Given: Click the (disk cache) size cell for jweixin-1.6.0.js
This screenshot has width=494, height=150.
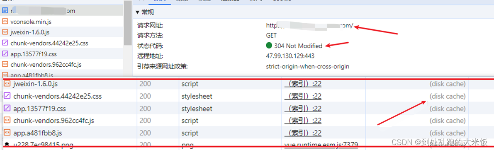Looking at the screenshot, I should (448, 84).
